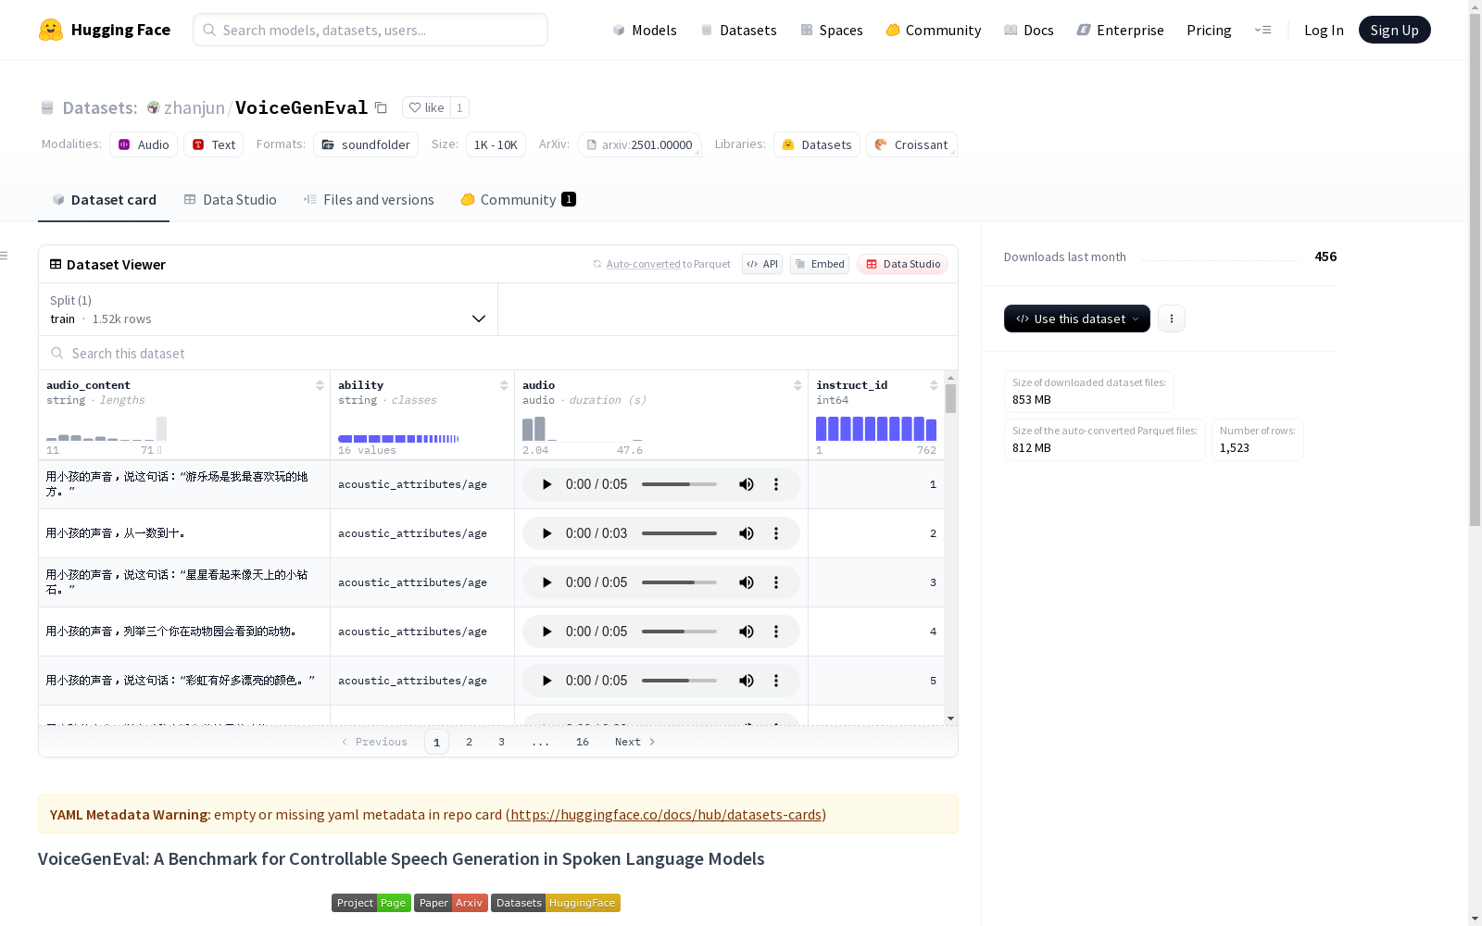Go to Datasets in the top navigation
The width and height of the screenshot is (1482, 926).
pyautogui.click(x=738, y=30)
